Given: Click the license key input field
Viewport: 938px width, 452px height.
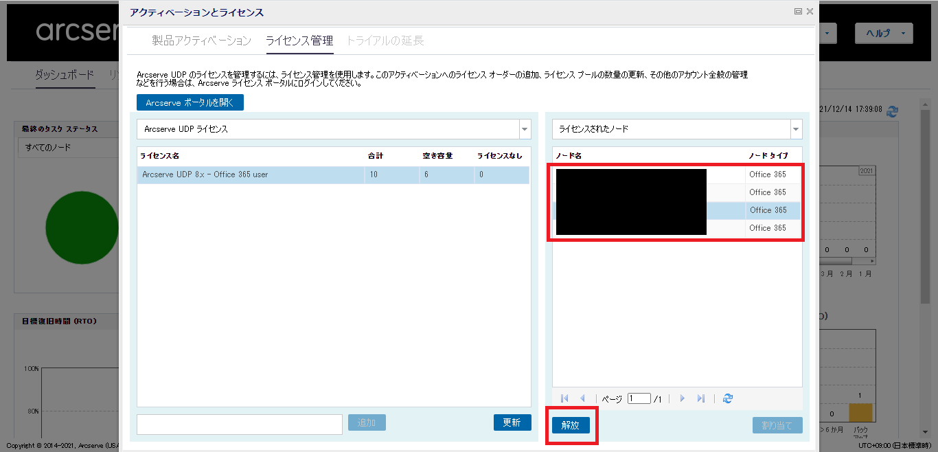Looking at the screenshot, I should point(240,425).
